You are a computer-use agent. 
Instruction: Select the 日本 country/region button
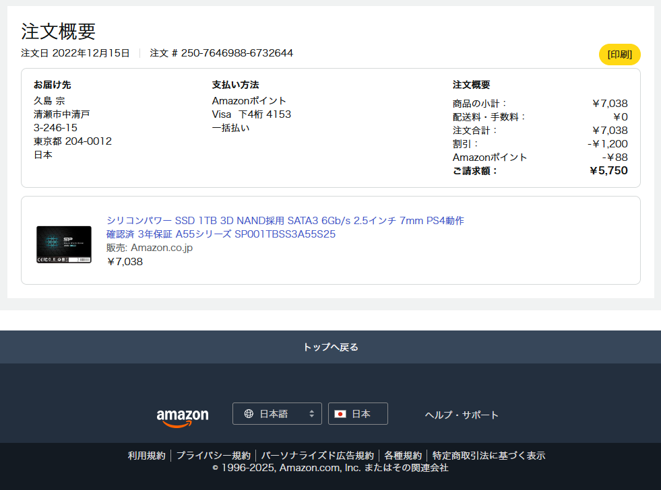(358, 414)
